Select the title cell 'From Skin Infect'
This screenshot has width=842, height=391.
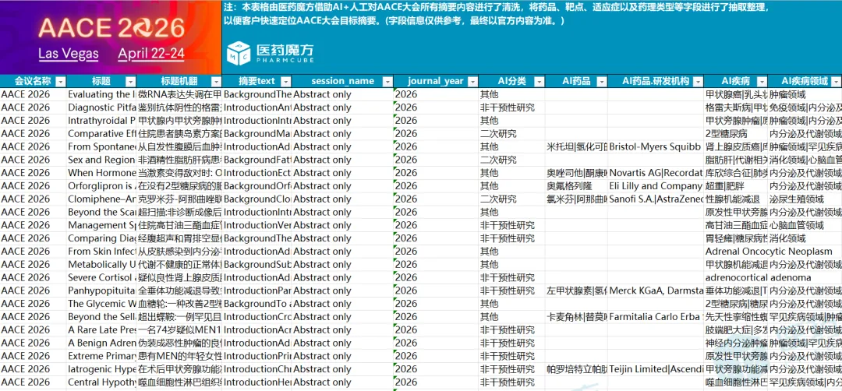pos(102,252)
